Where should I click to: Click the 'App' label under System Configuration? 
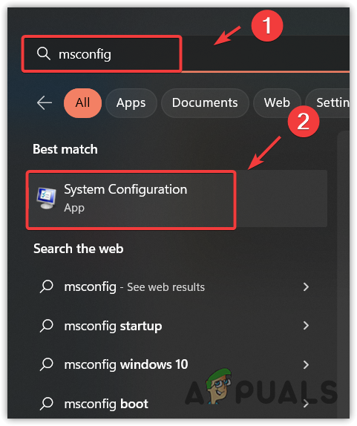coord(74,208)
